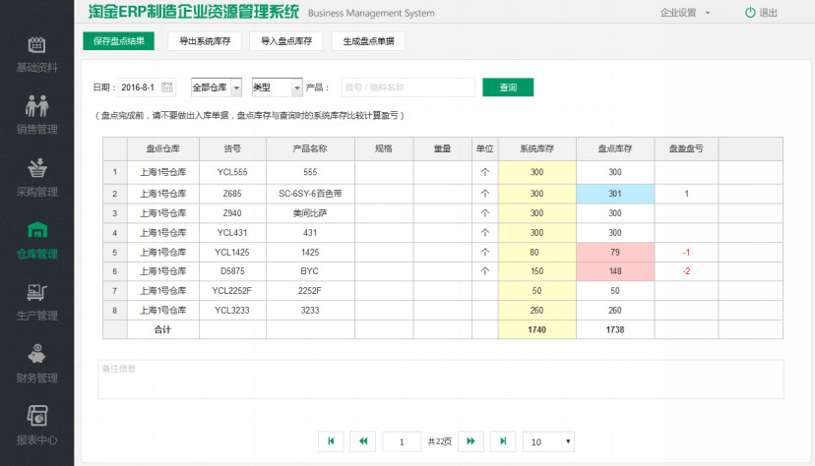Open the 财务管理 piggy bank icon
Viewport: 815px width, 466px height.
pos(36,354)
